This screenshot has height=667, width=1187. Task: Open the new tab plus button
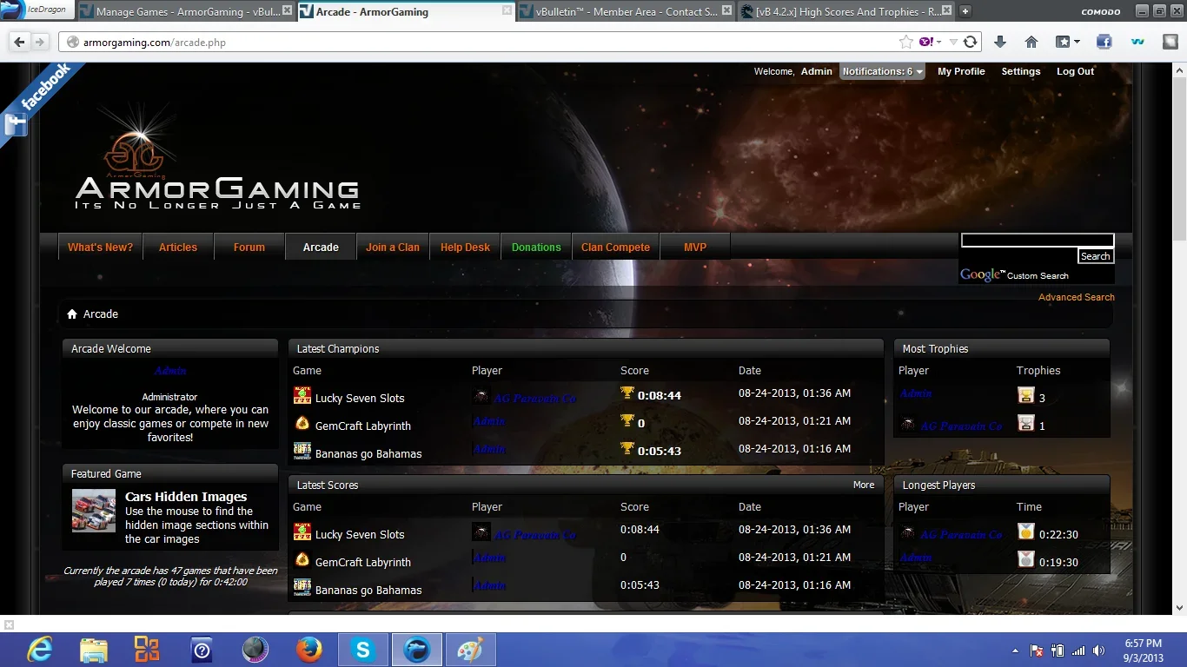pos(965,11)
